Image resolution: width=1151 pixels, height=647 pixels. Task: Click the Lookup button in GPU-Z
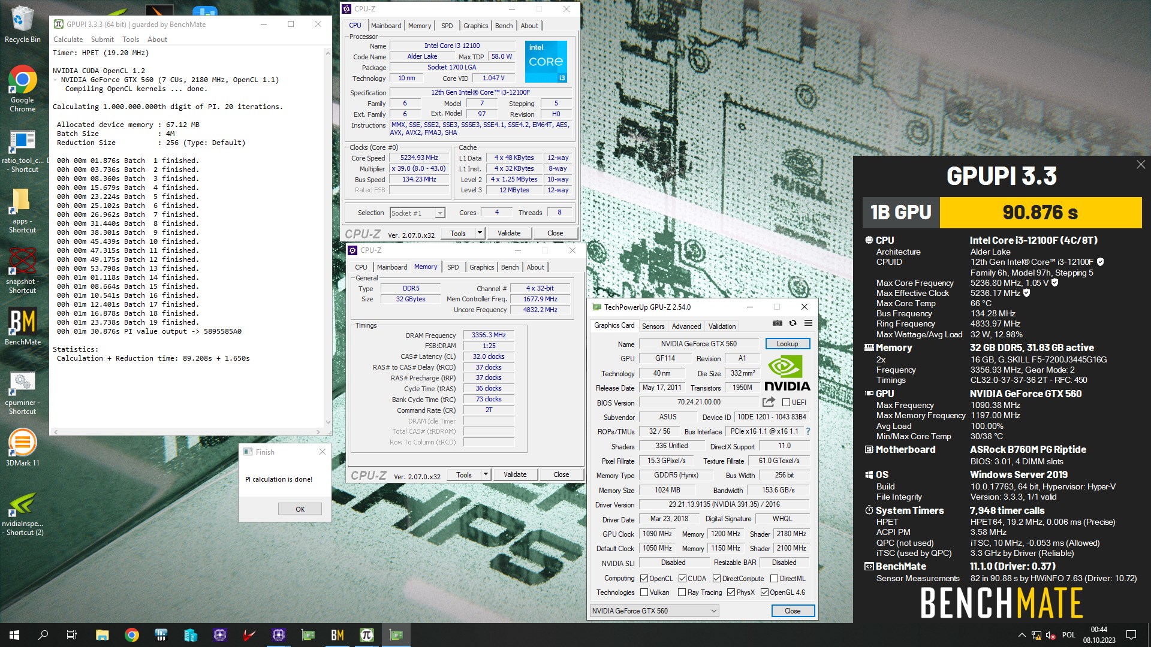(x=787, y=344)
